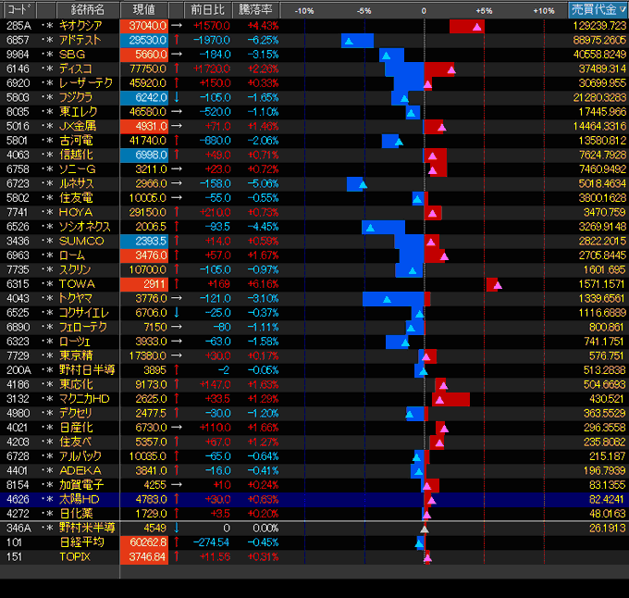
Task: Select the 加賀電子 stock name
Action: (81, 485)
